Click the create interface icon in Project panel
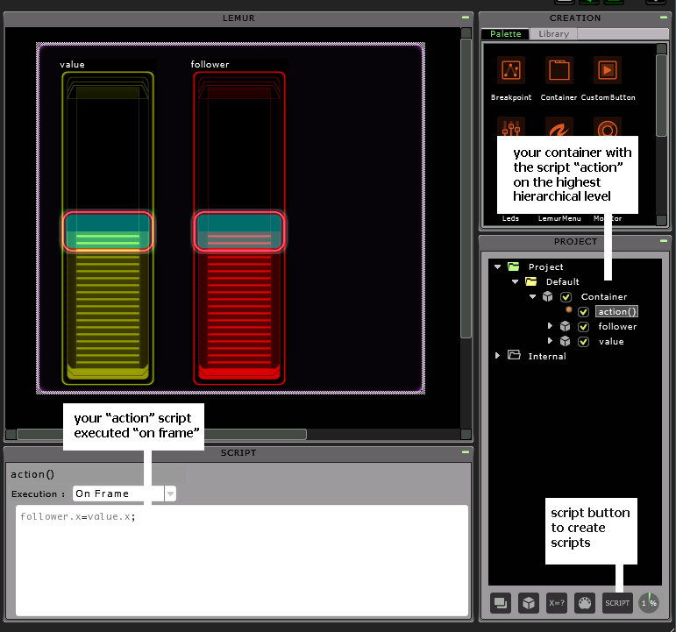This screenshot has width=676, height=632. pyautogui.click(x=502, y=602)
